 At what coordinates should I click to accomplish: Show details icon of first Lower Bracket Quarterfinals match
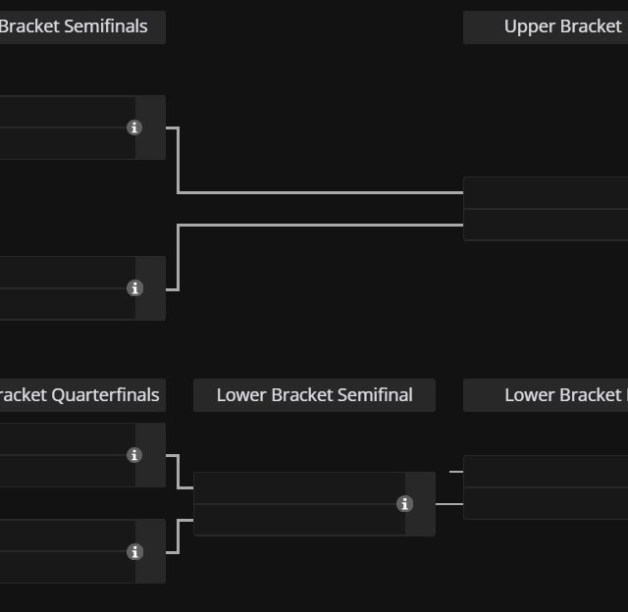(134, 455)
